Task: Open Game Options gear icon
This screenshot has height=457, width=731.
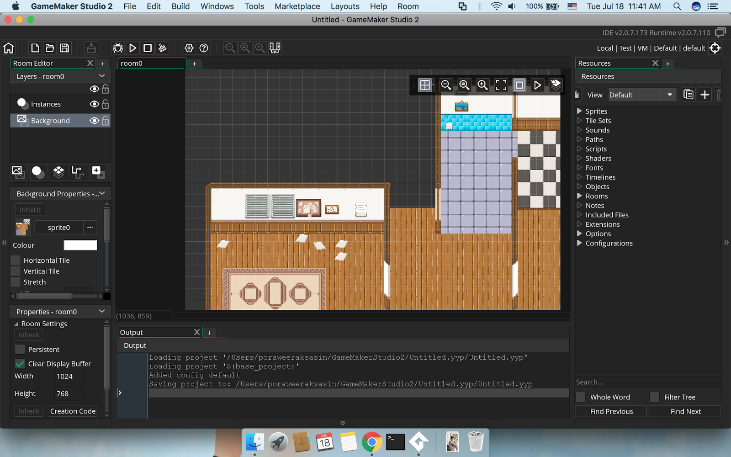Action: [x=189, y=48]
